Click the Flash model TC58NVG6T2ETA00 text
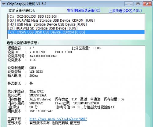 pyautogui.click(x=86, y=103)
